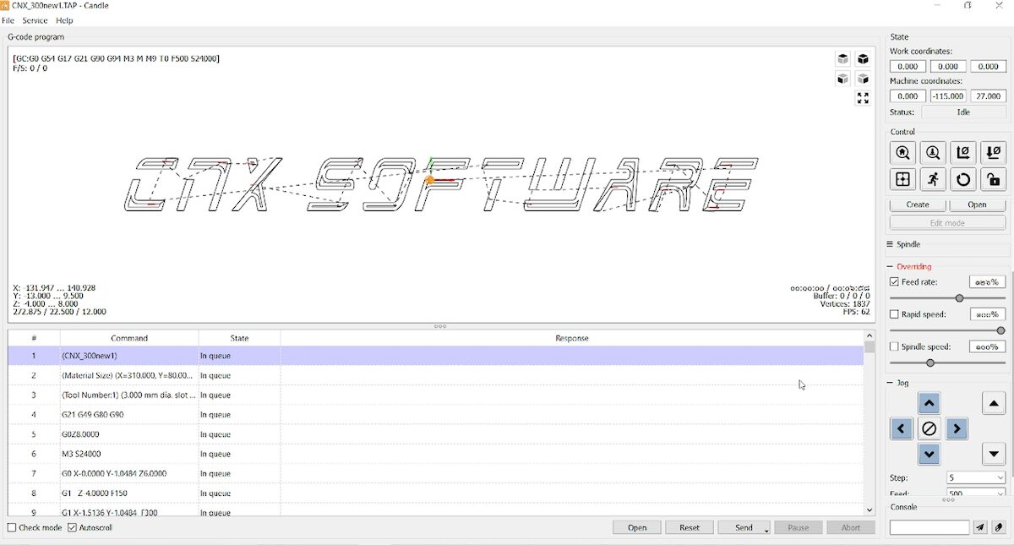Untick the Feed rate override checkbox
Image resolution: width=1014 pixels, height=545 pixels.
895,282
